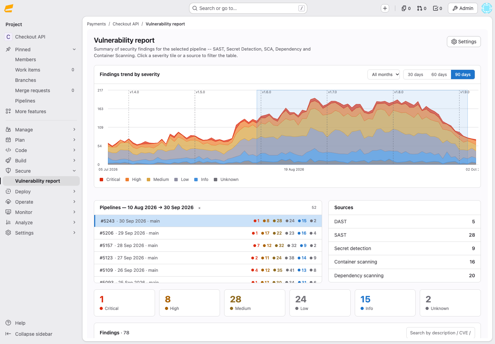Expand the Code section chevron
This screenshot has height=344, width=495.
coord(74,150)
